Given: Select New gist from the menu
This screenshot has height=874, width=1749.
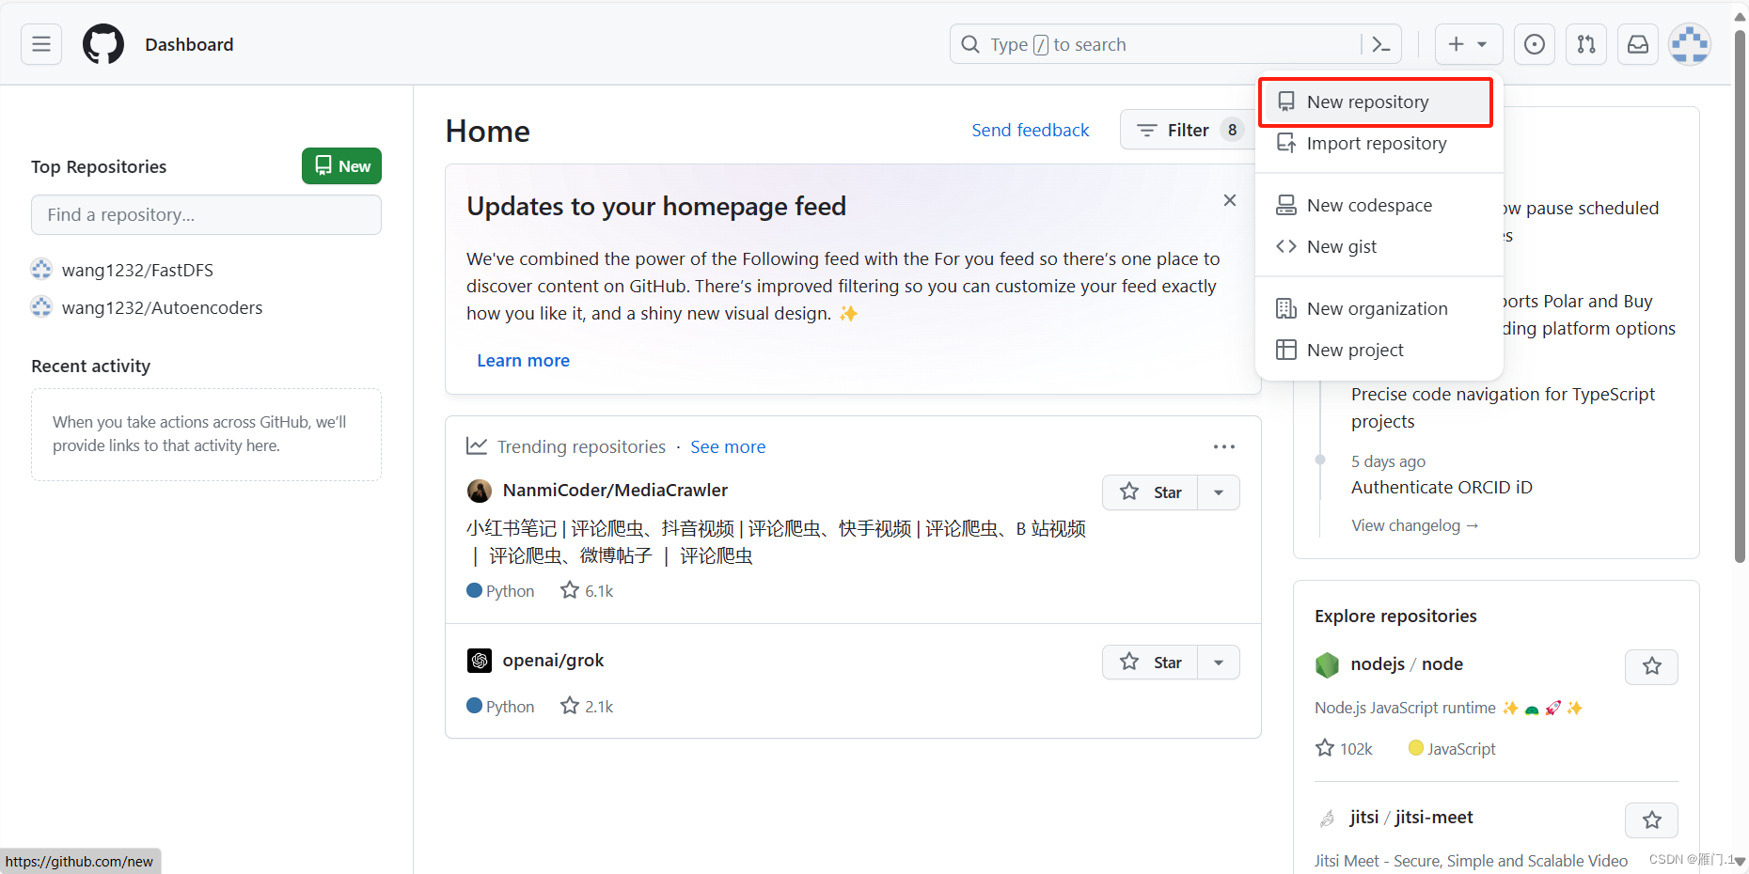Looking at the screenshot, I should [x=1379, y=246].
